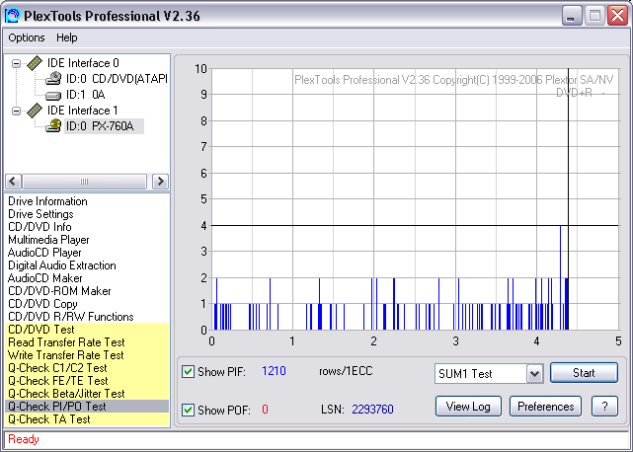Click the horizontal scrollbar thumb in device tree

[84, 182]
